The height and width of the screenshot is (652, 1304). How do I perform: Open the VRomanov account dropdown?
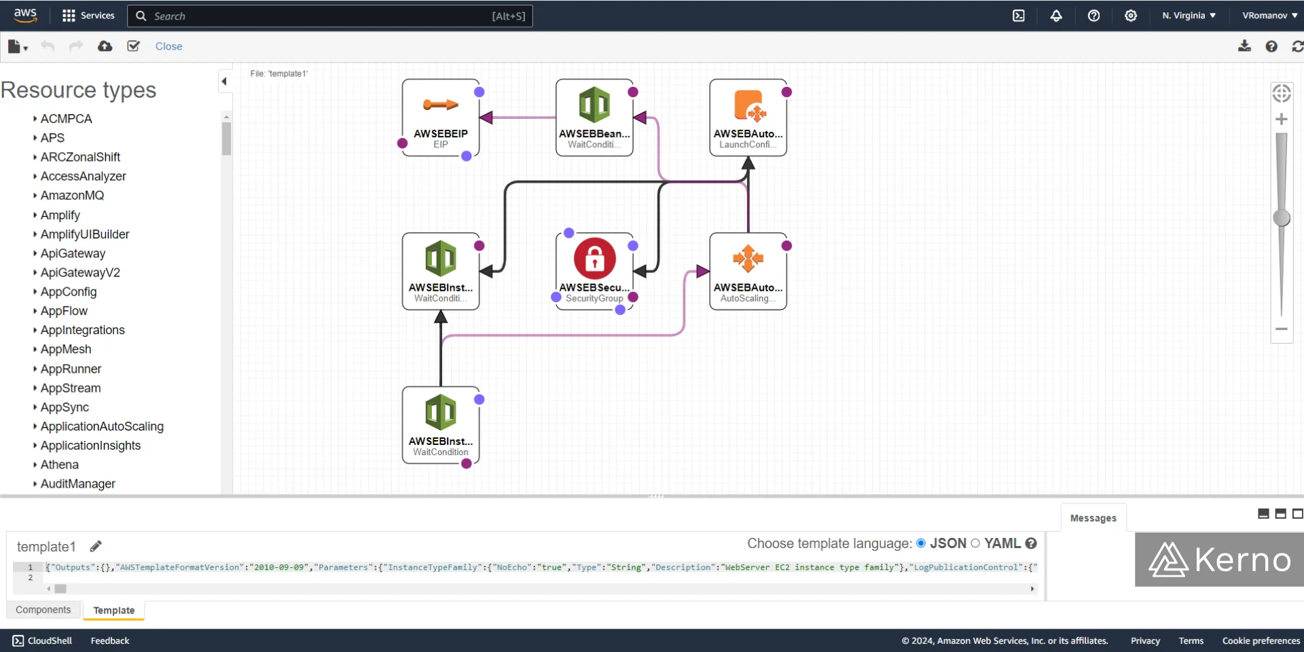(x=1269, y=16)
